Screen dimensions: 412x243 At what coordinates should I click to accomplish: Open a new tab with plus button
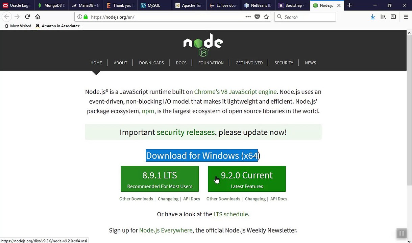pos(349,5)
